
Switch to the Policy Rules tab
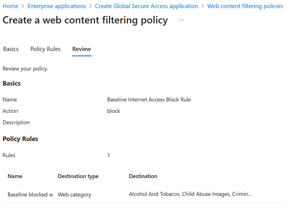[46, 49]
